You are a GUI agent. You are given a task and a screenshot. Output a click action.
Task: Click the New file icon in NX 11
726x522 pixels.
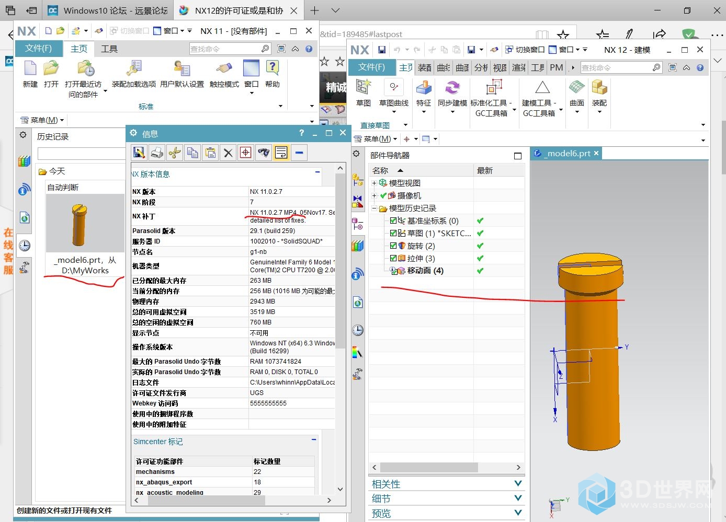30,68
